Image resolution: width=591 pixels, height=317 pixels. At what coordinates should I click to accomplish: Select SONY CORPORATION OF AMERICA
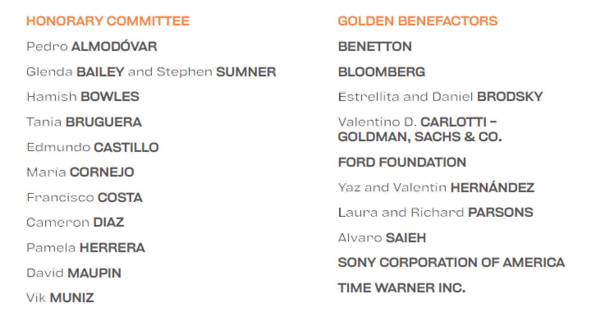coord(451,262)
